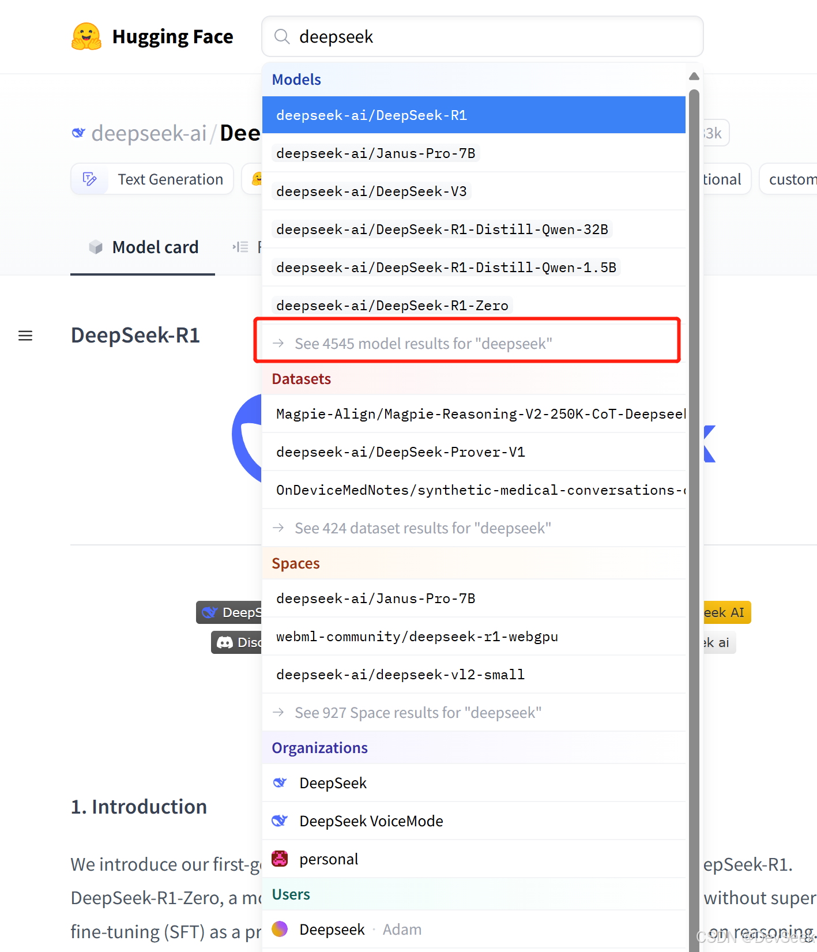817x952 pixels.
Task: Open See 927 Space results link
Action: pos(474,712)
